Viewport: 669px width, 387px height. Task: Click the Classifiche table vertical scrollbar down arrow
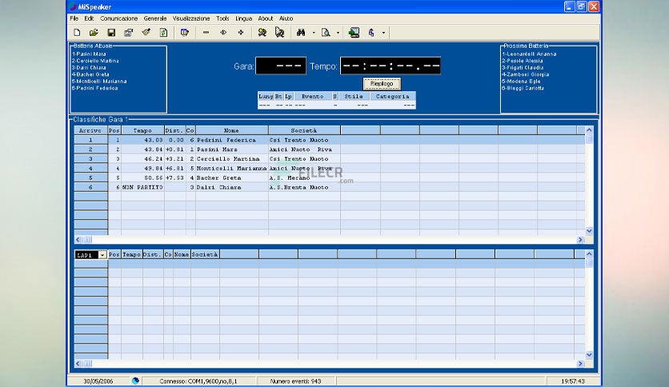click(589, 231)
